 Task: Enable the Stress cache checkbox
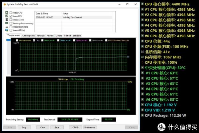pyautogui.click(x=11, y=20)
